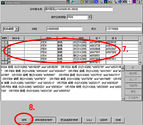143x125 pixels.
Task: Select row number 6 header button
Action: pyautogui.click(x=5, y=59)
